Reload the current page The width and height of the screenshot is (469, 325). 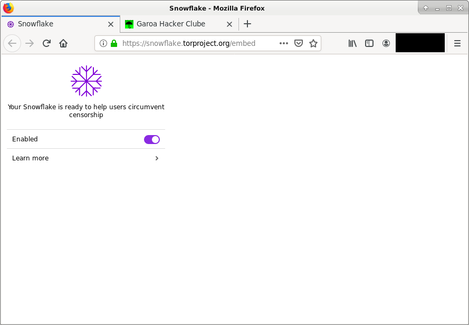pos(46,43)
